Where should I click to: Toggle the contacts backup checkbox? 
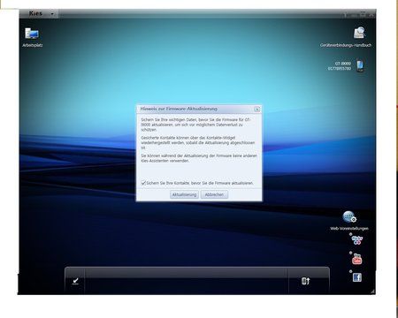(x=143, y=183)
